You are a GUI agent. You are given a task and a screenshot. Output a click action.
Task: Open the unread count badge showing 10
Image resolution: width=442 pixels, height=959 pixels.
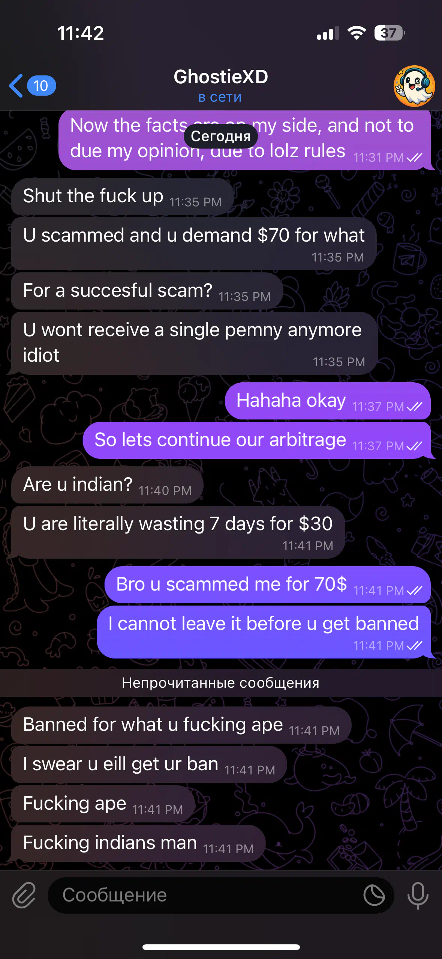[41, 86]
